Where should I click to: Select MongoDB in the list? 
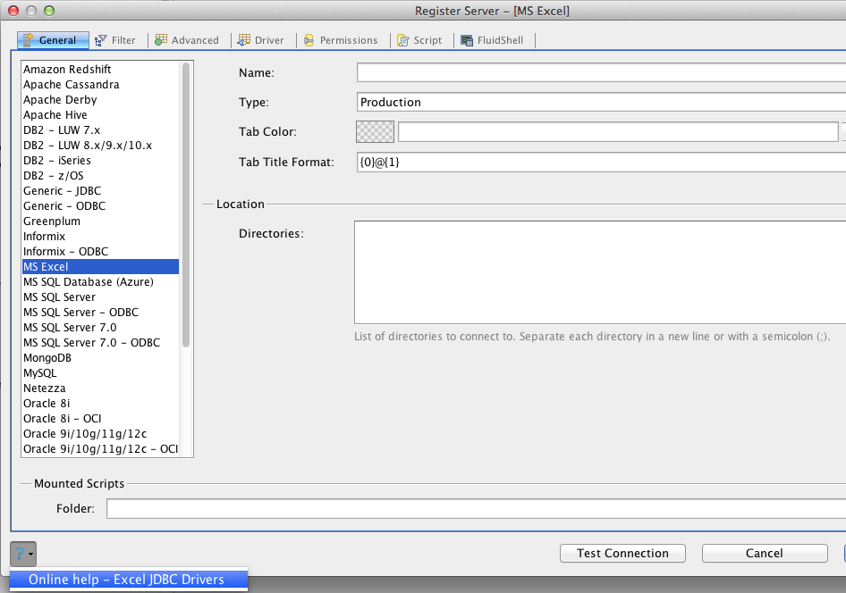[x=100, y=357]
